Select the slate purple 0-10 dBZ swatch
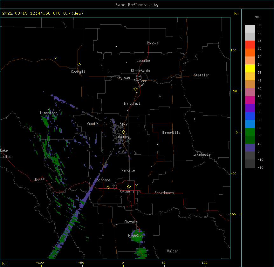This screenshot has width=274, height=267. 250,148
